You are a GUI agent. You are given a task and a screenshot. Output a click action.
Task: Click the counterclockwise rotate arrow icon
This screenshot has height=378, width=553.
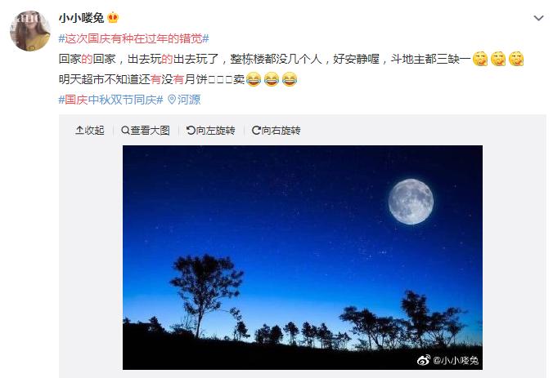click(191, 131)
